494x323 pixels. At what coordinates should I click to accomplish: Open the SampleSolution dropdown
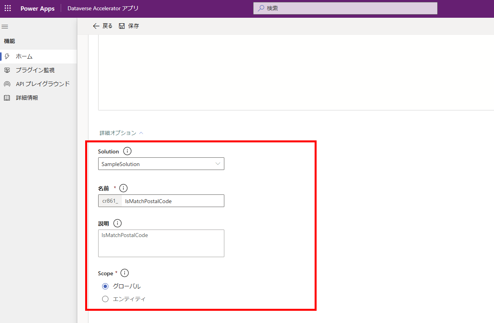point(161,164)
